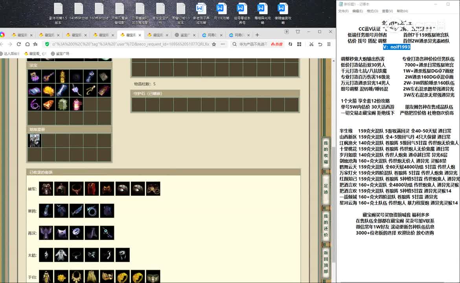Image resolution: width=460 pixels, height=283 pixels.
Task: Open Word document 雁塔异光攻略
Action: 263,13
